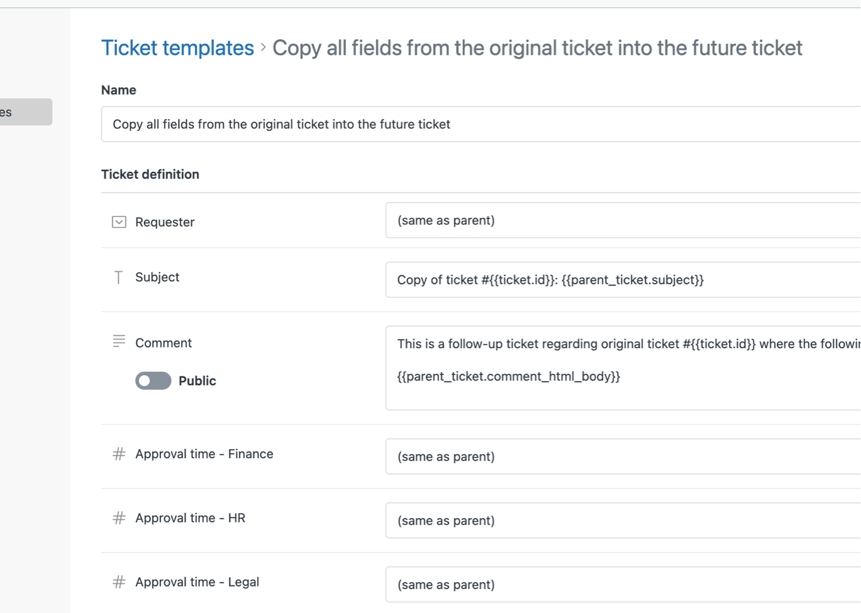Open Approval time - HR value field
861x613 pixels.
pos(623,520)
